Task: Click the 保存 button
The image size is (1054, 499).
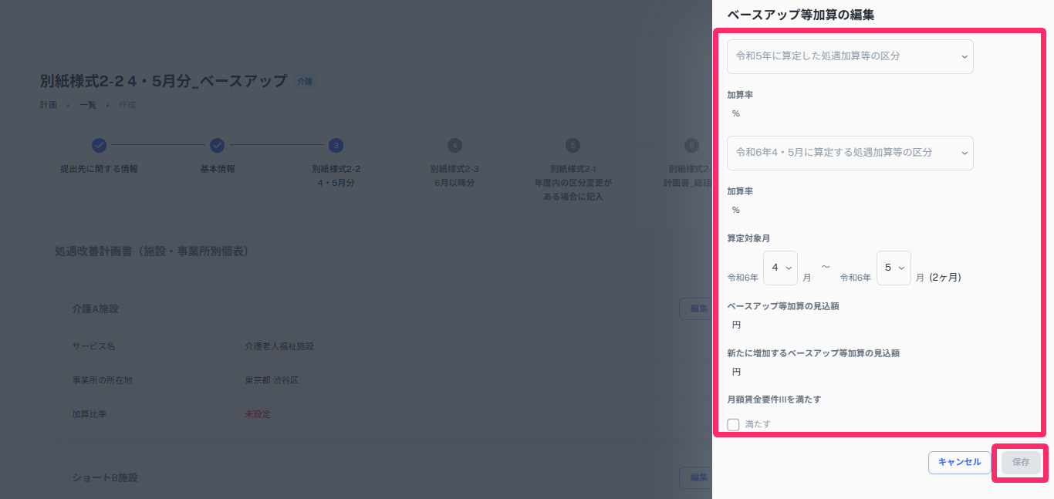Action: [1021, 462]
